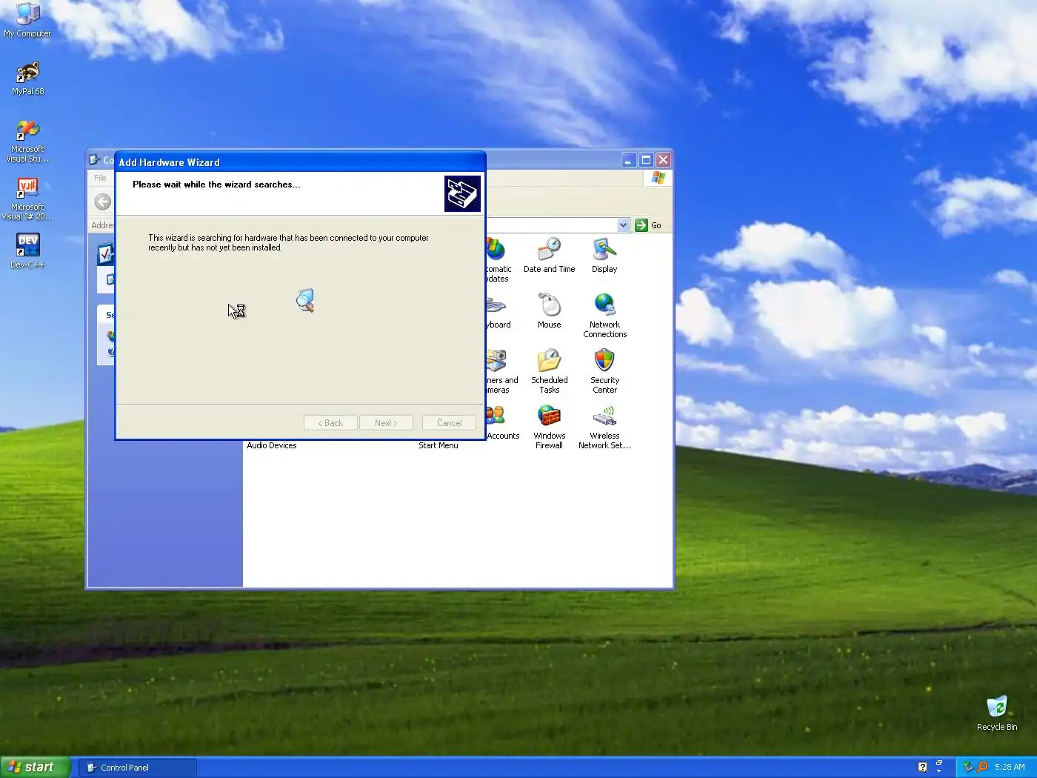Click the Control Panel title bar icon

[94, 159]
